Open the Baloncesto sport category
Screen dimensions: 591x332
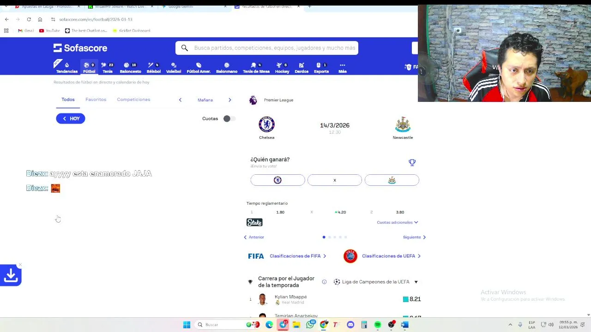130,68
